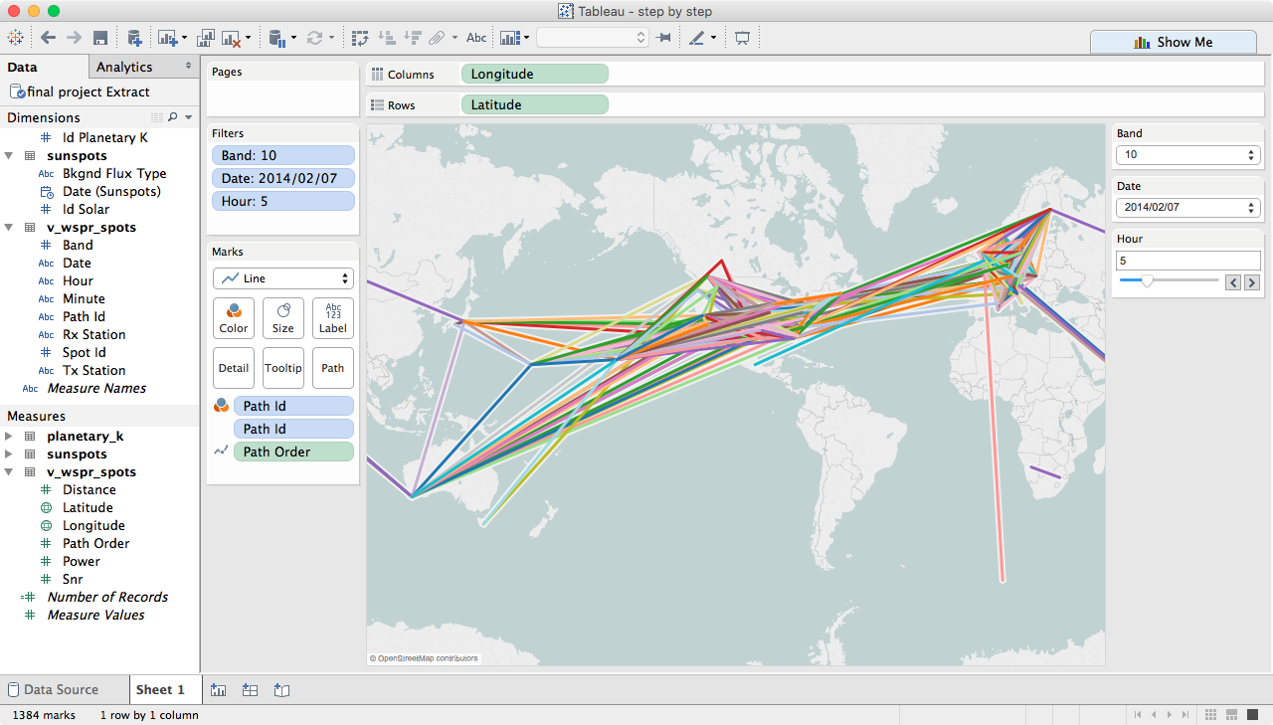1273x725 pixels.
Task: Click the Size marks card button
Action: point(283,317)
